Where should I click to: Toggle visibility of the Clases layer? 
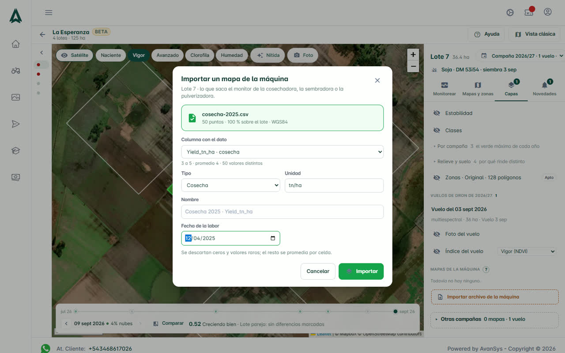pyautogui.click(x=437, y=131)
